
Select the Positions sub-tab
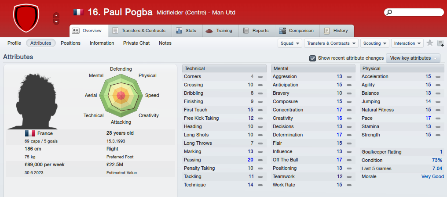70,43
